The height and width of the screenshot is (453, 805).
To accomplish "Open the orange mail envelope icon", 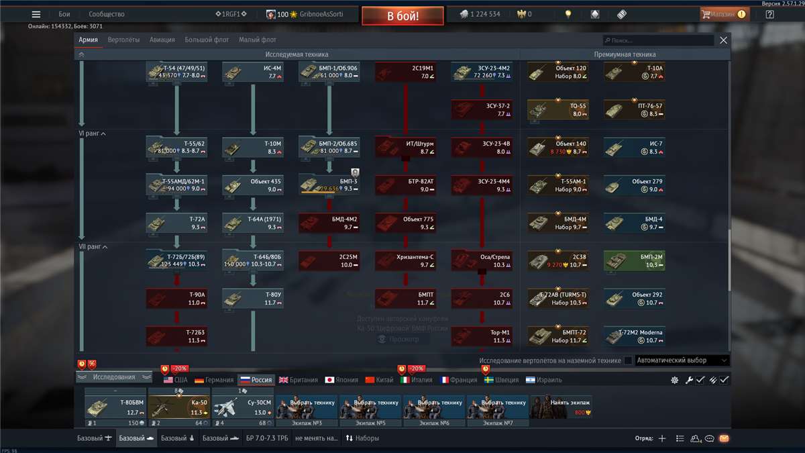I will point(724,438).
